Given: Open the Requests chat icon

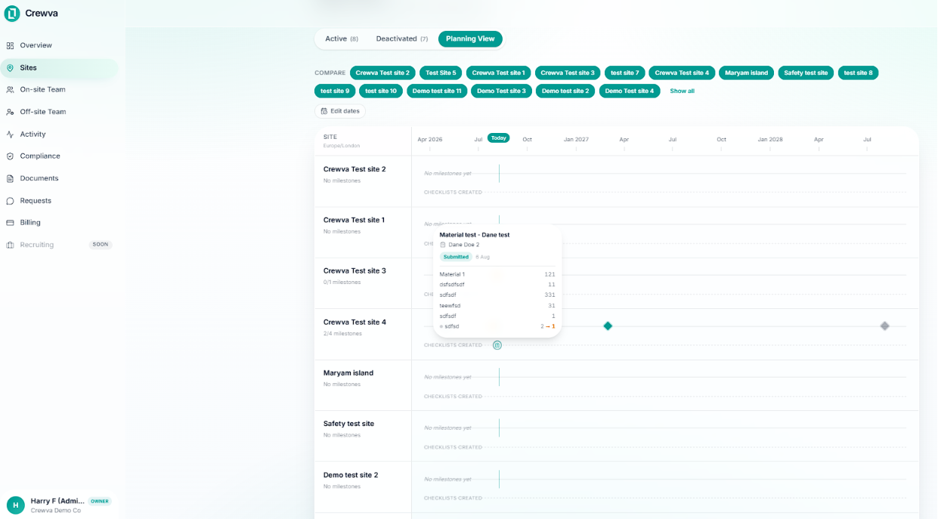Looking at the screenshot, I should click(10, 201).
